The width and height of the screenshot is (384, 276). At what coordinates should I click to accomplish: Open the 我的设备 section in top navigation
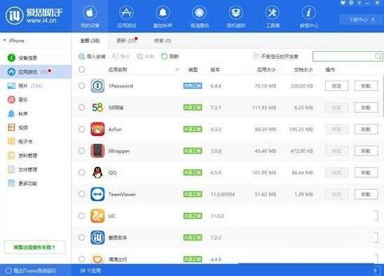(x=90, y=16)
